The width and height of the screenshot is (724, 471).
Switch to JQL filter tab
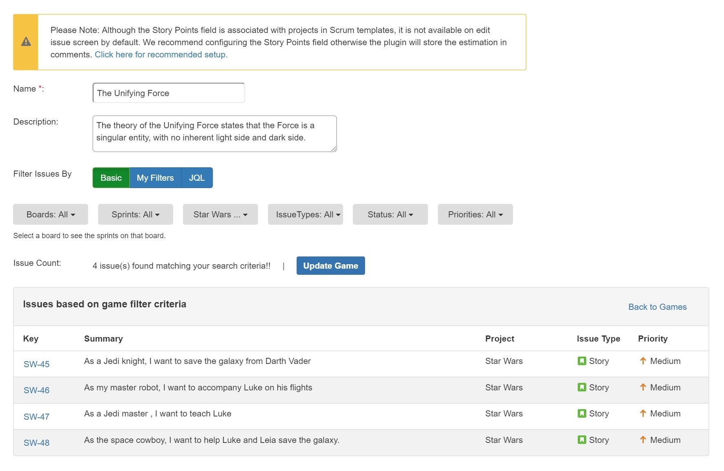(x=197, y=178)
